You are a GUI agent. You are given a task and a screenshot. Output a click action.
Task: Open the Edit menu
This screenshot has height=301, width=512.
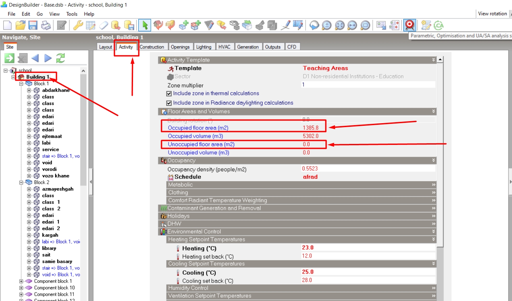(x=26, y=14)
